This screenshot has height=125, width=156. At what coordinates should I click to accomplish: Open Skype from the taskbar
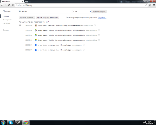coord(11,122)
